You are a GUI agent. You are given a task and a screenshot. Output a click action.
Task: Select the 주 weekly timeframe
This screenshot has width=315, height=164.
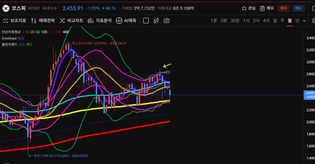click(x=282, y=20)
